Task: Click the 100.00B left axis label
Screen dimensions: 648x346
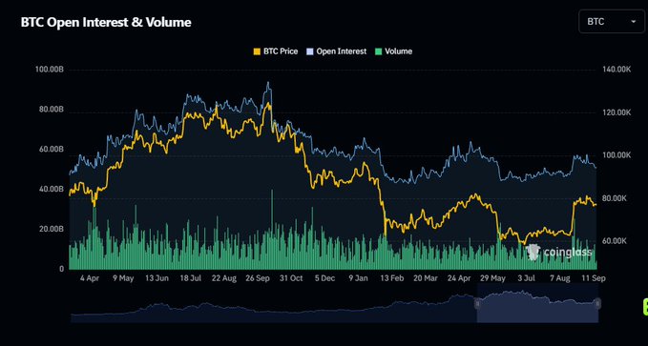Action: click(50, 70)
